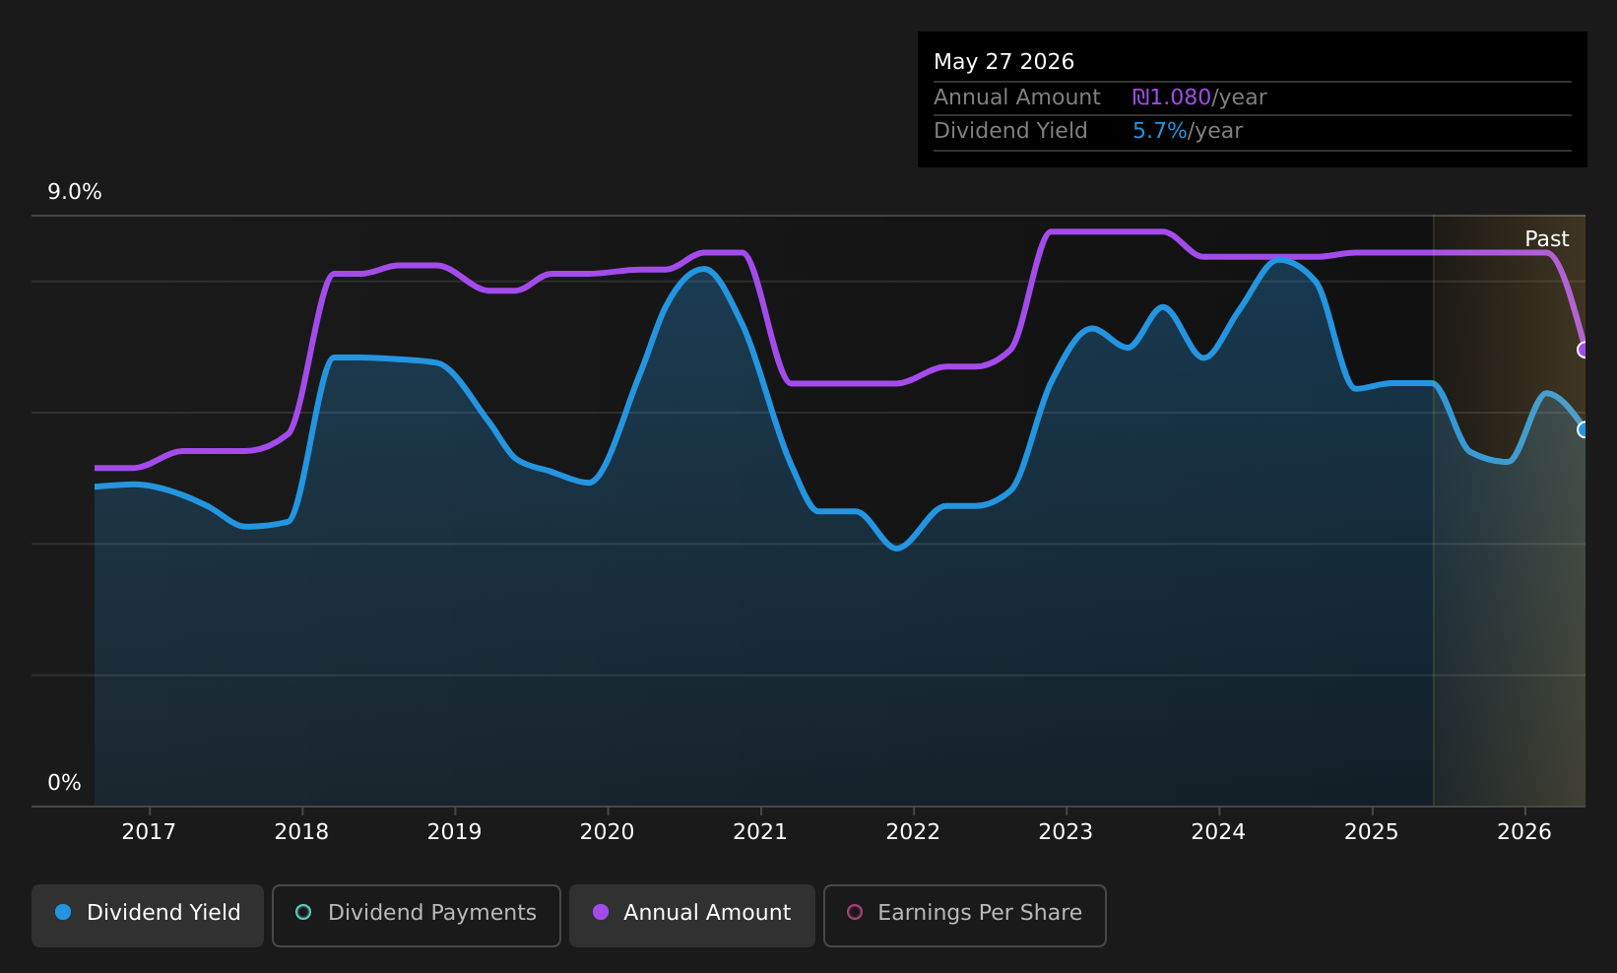Viewport: 1617px width, 973px height.
Task: Click the 2019 x-axis label
Action: (x=454, y=832)
